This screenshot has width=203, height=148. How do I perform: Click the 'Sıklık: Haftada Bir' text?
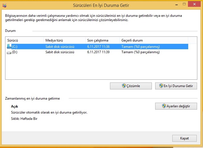(24, 119)
